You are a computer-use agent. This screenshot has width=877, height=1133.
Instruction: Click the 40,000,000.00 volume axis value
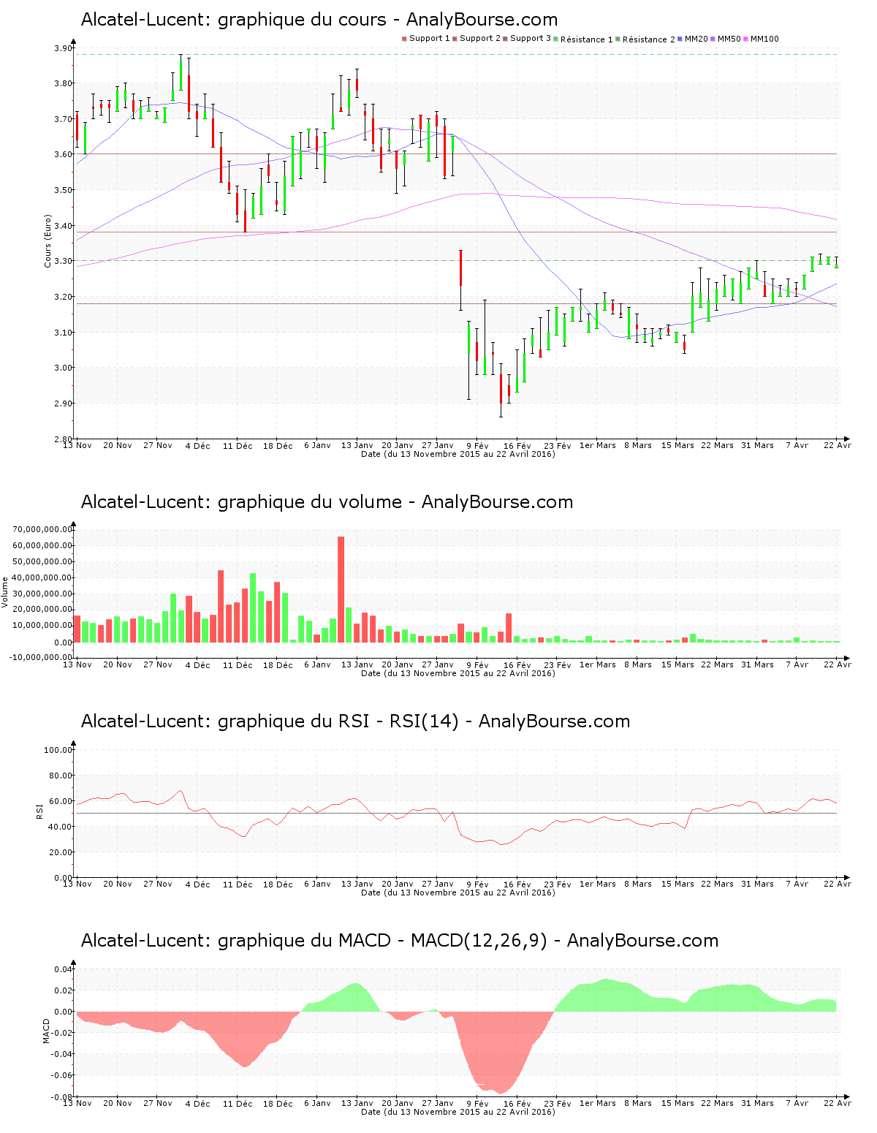(42, 577)
